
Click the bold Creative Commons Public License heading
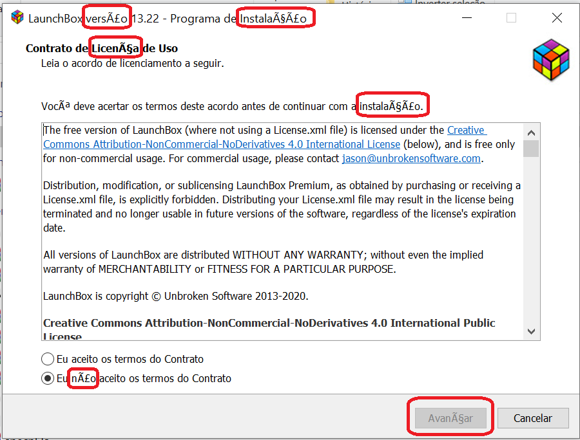tap(269, 329)
